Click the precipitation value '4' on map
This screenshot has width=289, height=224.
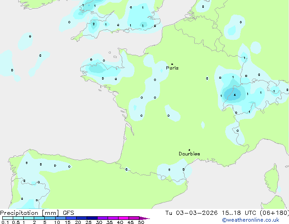click(x=235, y=95)
